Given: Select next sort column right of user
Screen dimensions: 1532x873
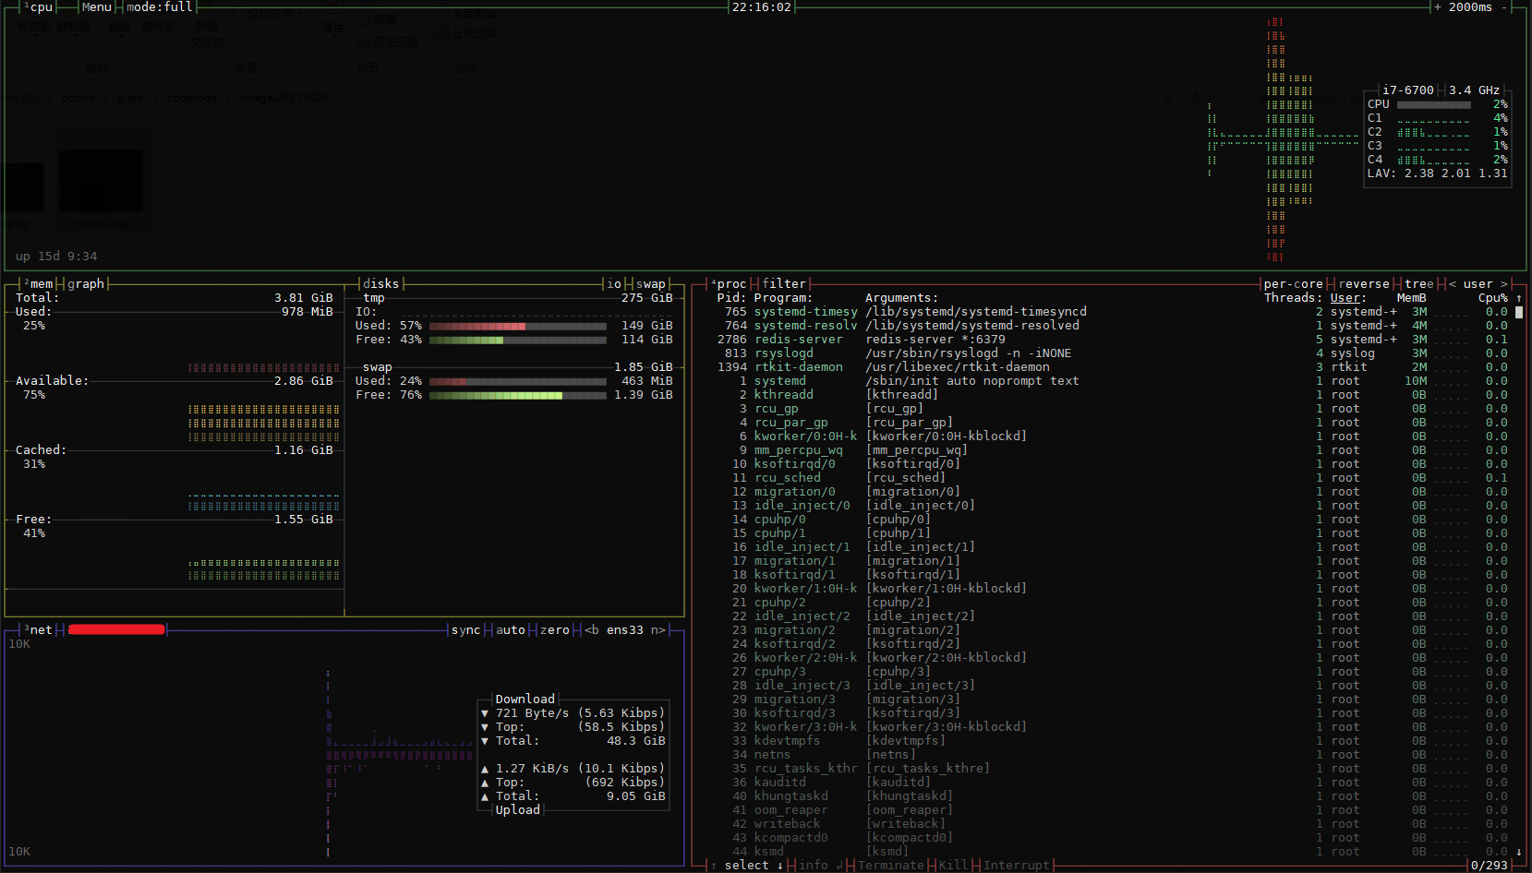Looking at the screenshot, I should (x=1504, y=284).
